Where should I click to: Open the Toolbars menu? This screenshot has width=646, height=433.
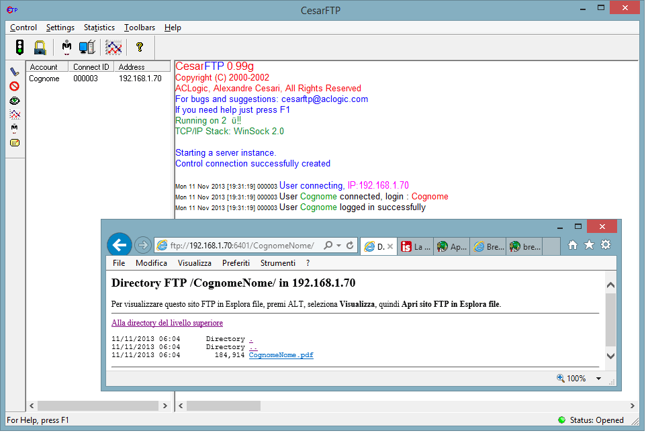click(x=140, y=28)
